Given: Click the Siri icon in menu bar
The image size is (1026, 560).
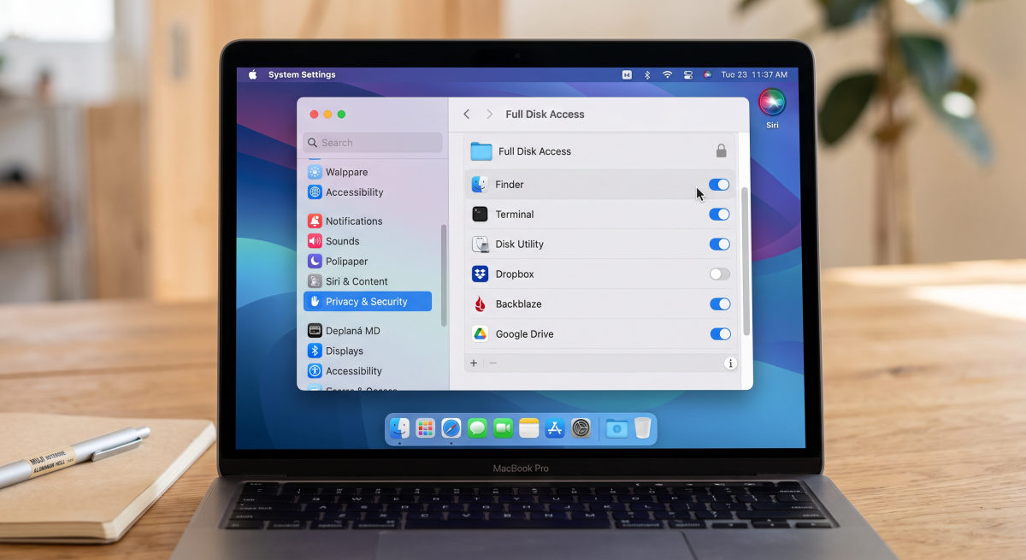Looking at the screenshot, I should (707, 75).
